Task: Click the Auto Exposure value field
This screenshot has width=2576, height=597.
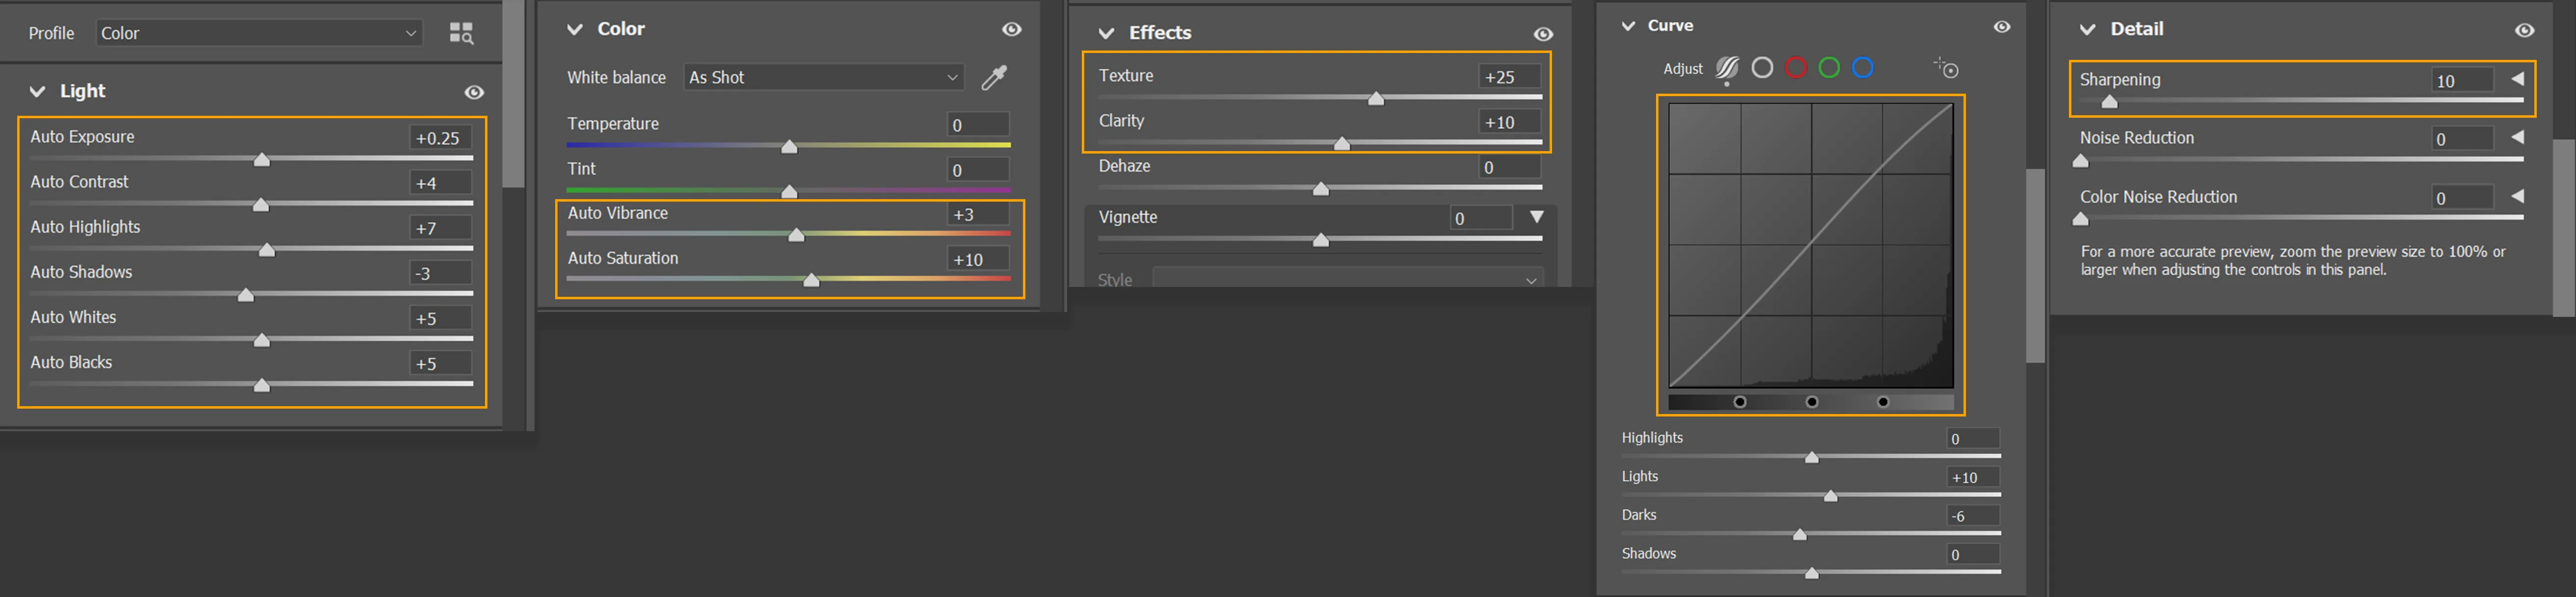Action: (x=440, y=138)
